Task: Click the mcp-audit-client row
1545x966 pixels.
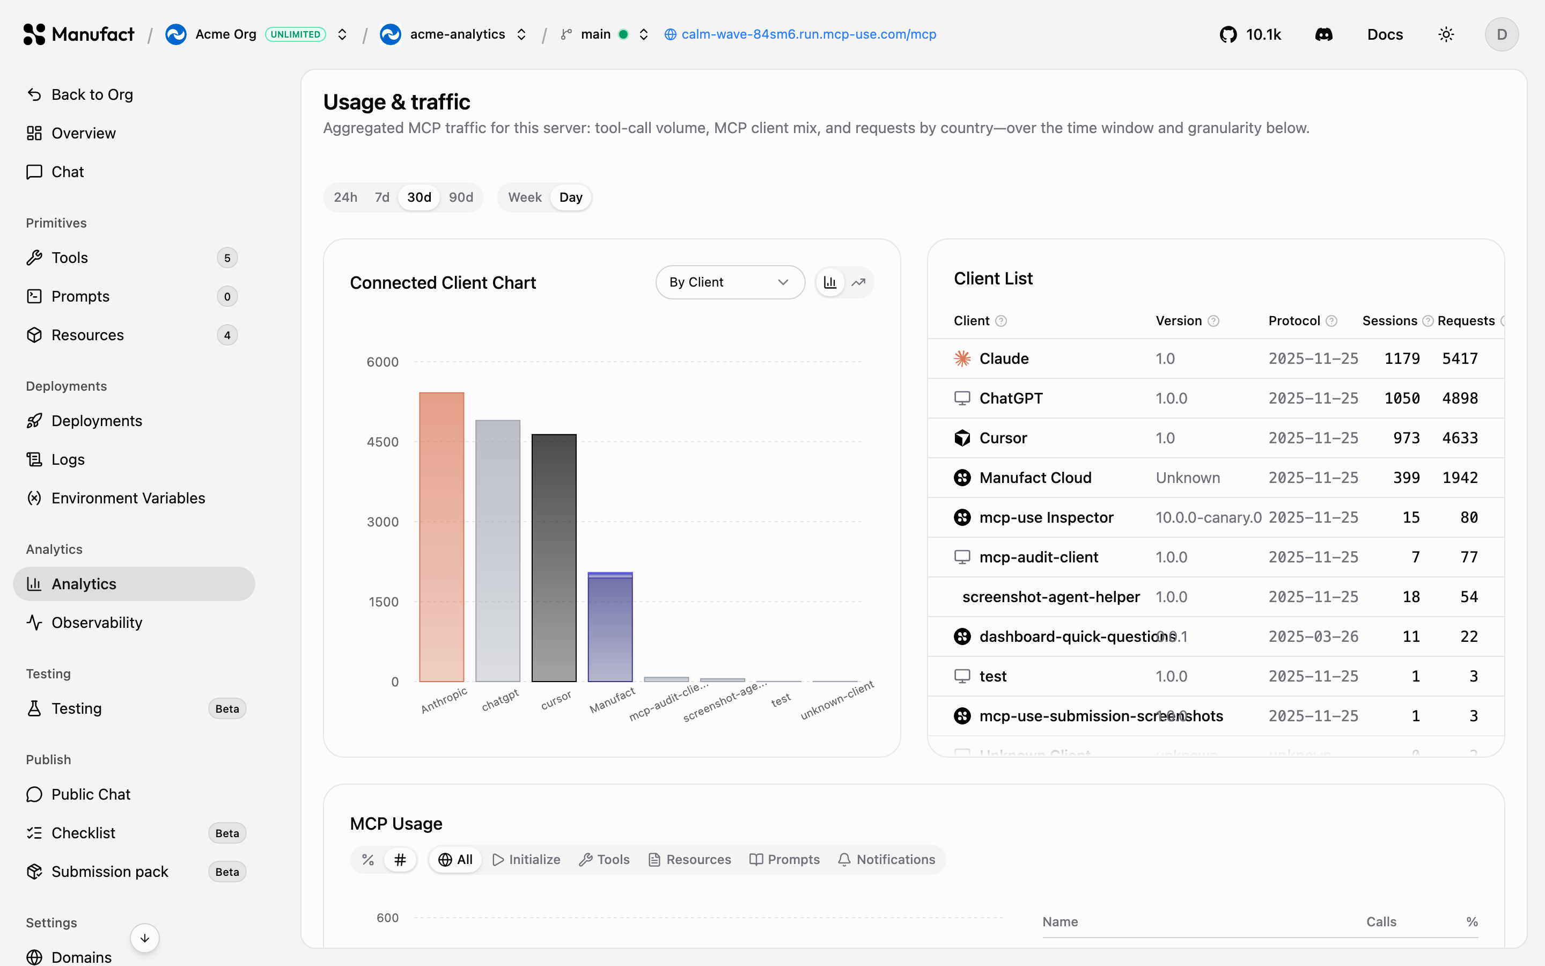Action: (x=1216, y=557)
